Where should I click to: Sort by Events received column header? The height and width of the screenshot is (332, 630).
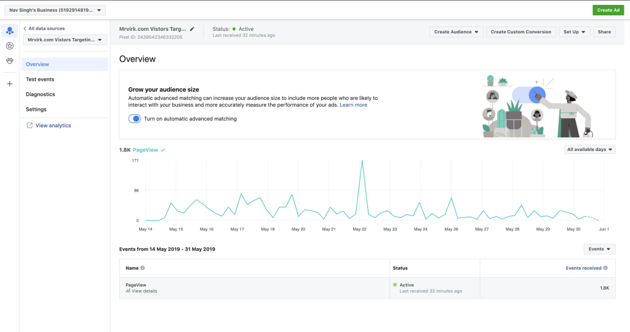point(583,268)
